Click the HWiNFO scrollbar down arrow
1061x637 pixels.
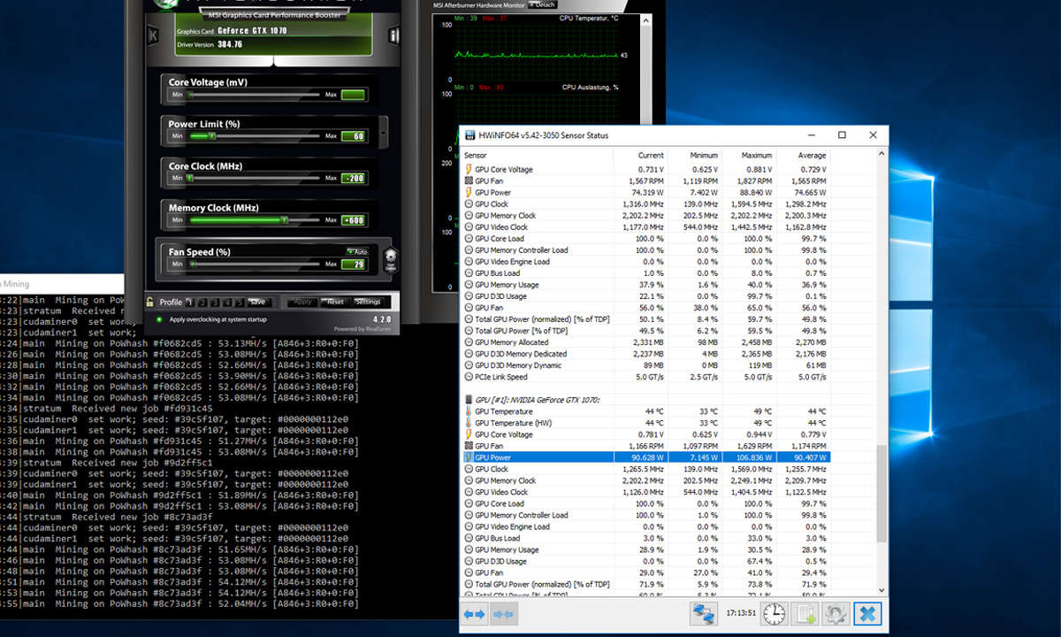882,590
